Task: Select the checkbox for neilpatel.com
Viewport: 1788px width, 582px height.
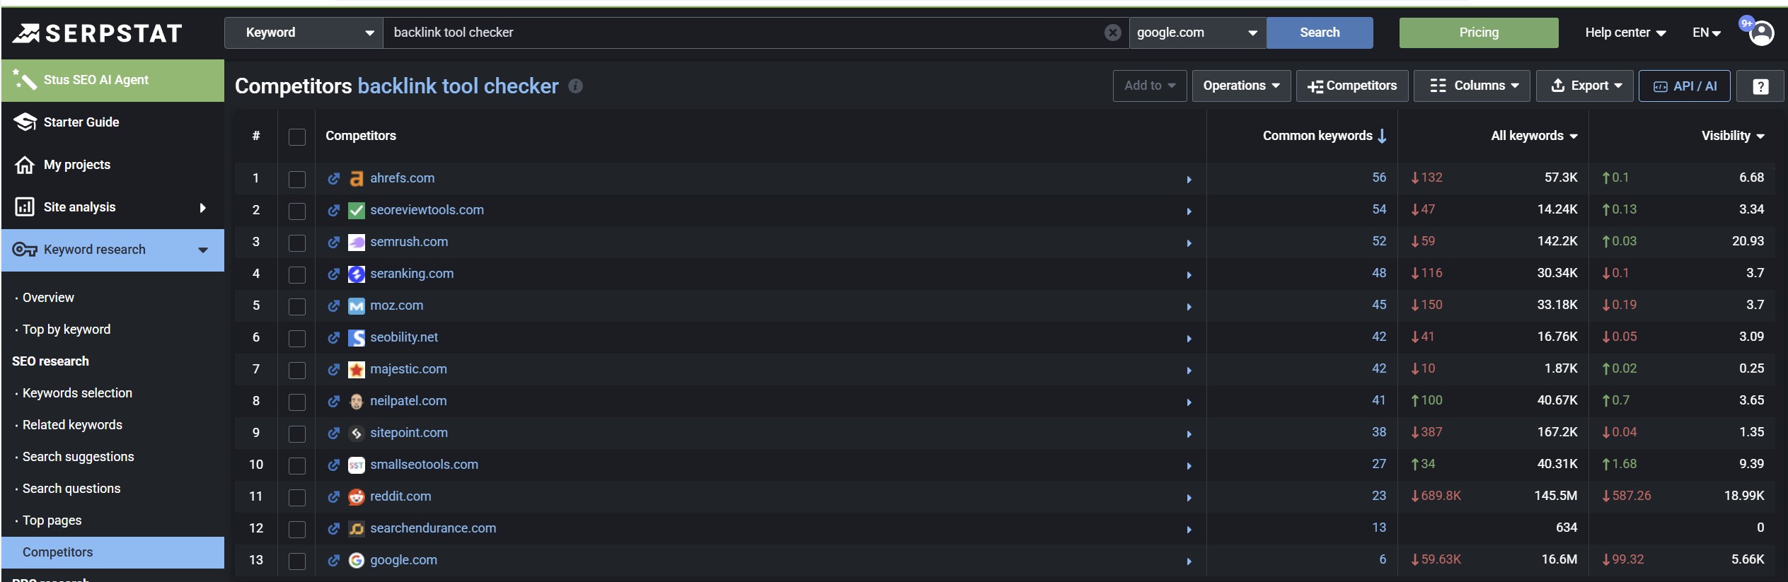Action: pyautogui.click(x=297, y=402)
